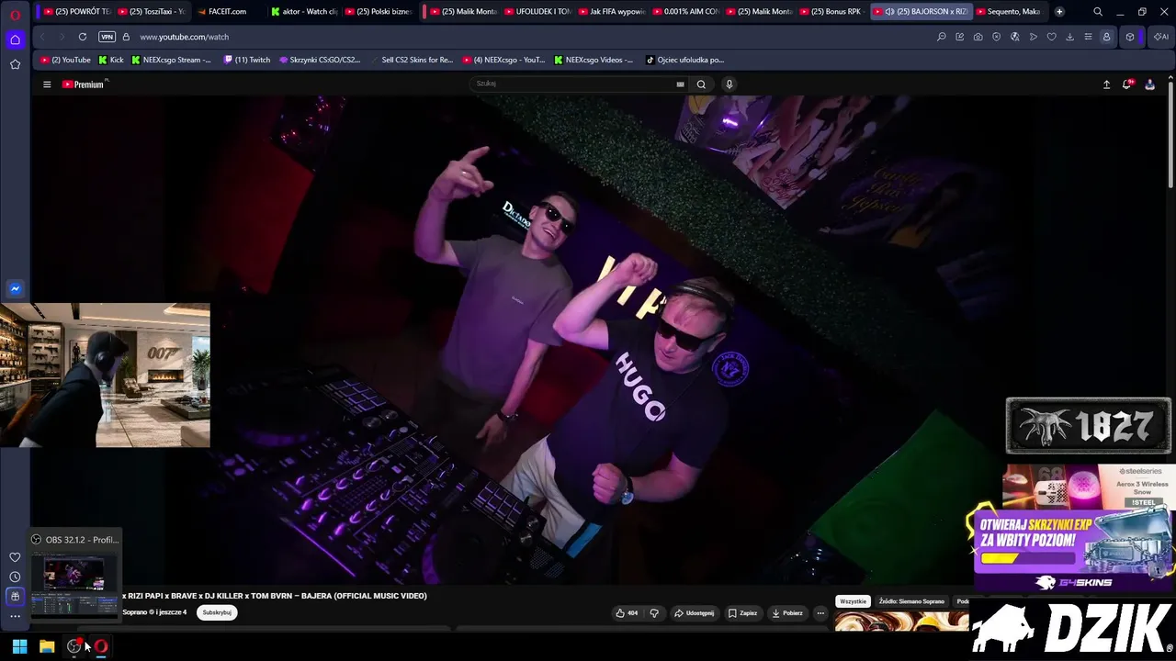This screenshot has height=661, width=1176.
Task: Open the snapshot camera tool
Action: coord(978,37)
